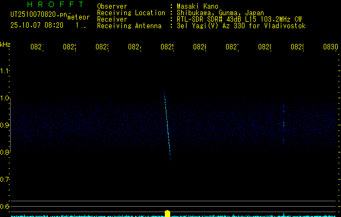Click the 25.10.07 08:20 timestamp

point(37,25)
